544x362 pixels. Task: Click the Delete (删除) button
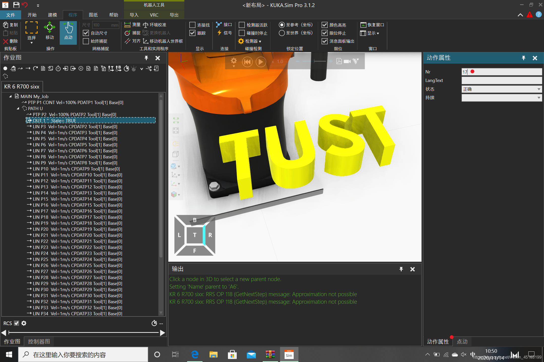(10, 41)
